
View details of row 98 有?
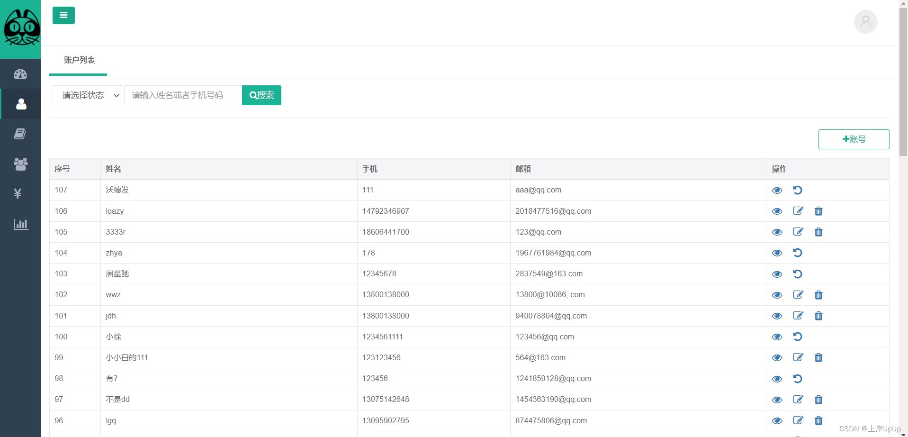(777, 379)
